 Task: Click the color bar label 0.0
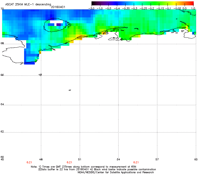pyautogui.click(x=185, y=9)
